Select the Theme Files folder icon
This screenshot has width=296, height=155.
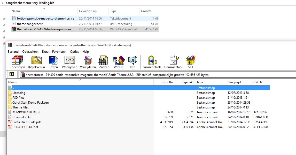10,107
